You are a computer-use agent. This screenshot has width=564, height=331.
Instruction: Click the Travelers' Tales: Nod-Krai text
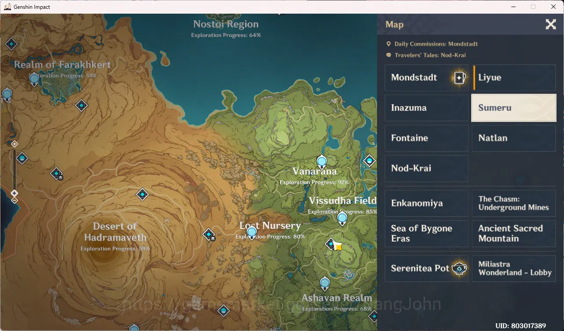coord(430,55)
